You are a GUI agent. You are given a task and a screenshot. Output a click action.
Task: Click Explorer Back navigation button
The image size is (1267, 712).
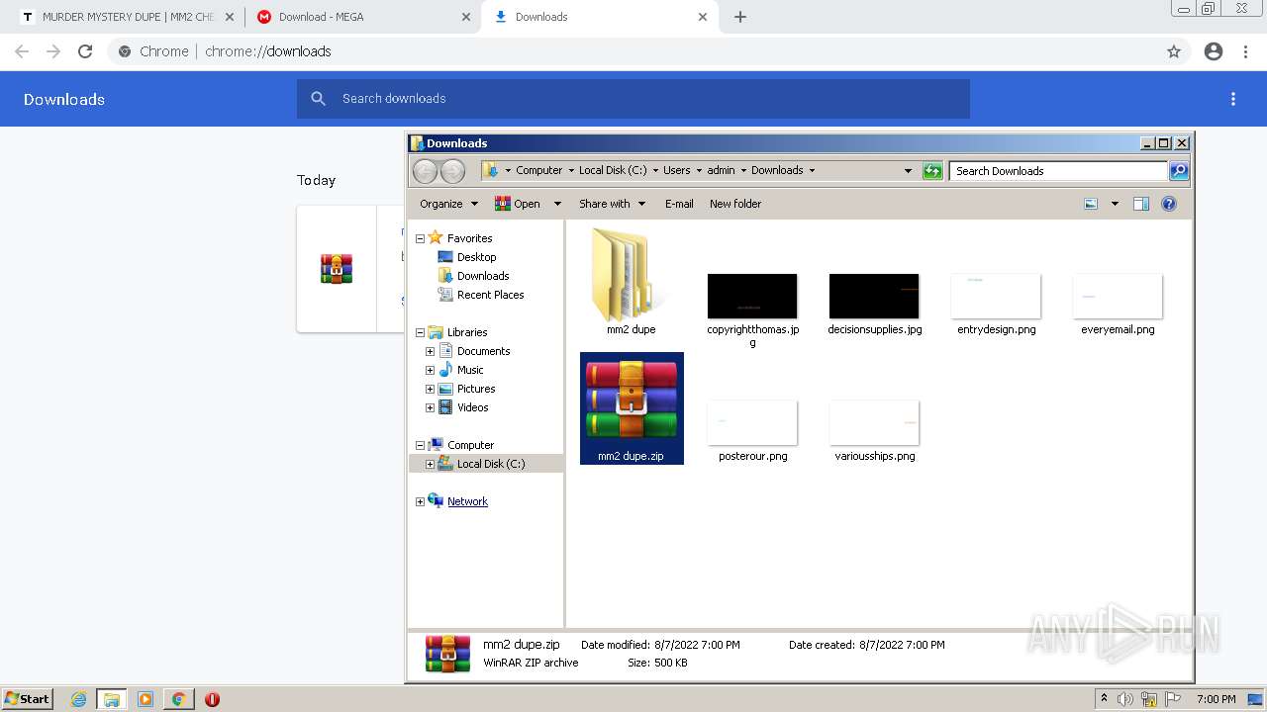[425, 171]
